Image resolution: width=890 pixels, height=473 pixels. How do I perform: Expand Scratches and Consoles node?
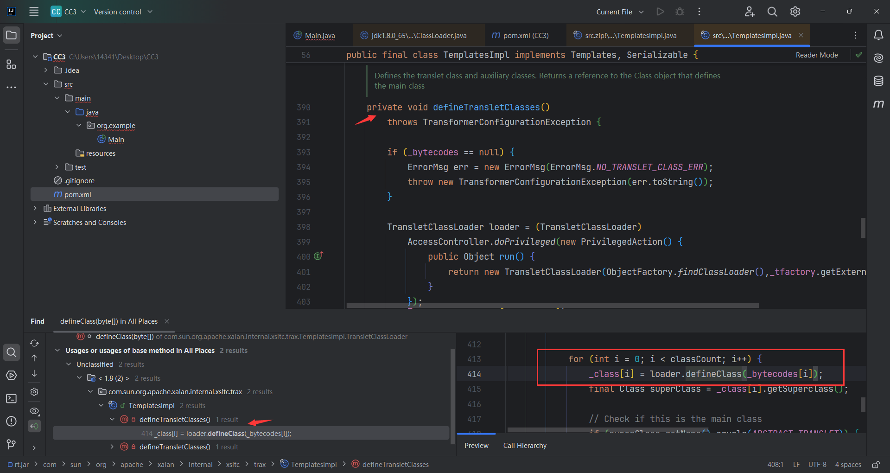35,223
